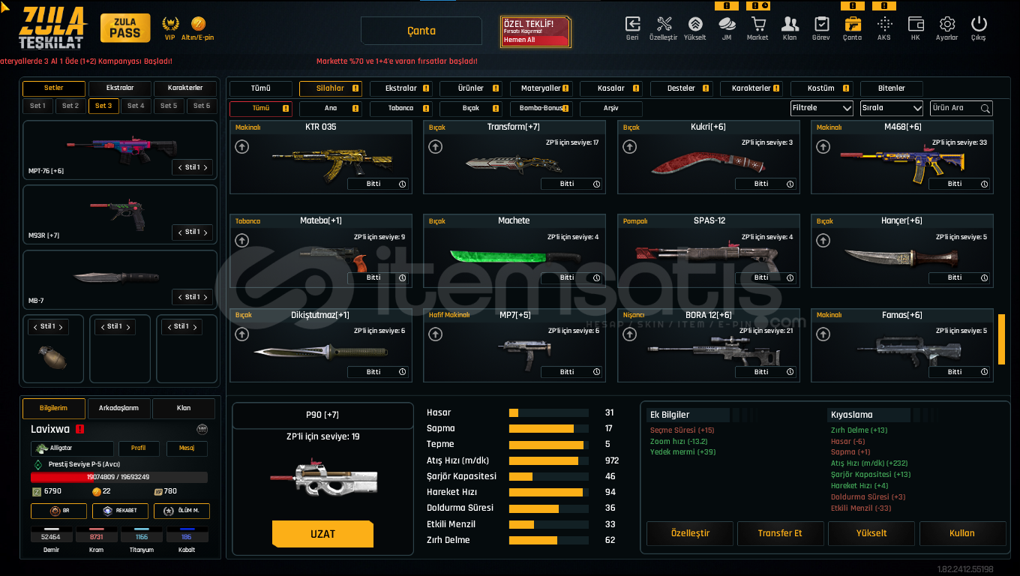Select loadout Set 1
The height and width of the screenshot is (576, 1020).
(x=37, y=106)
